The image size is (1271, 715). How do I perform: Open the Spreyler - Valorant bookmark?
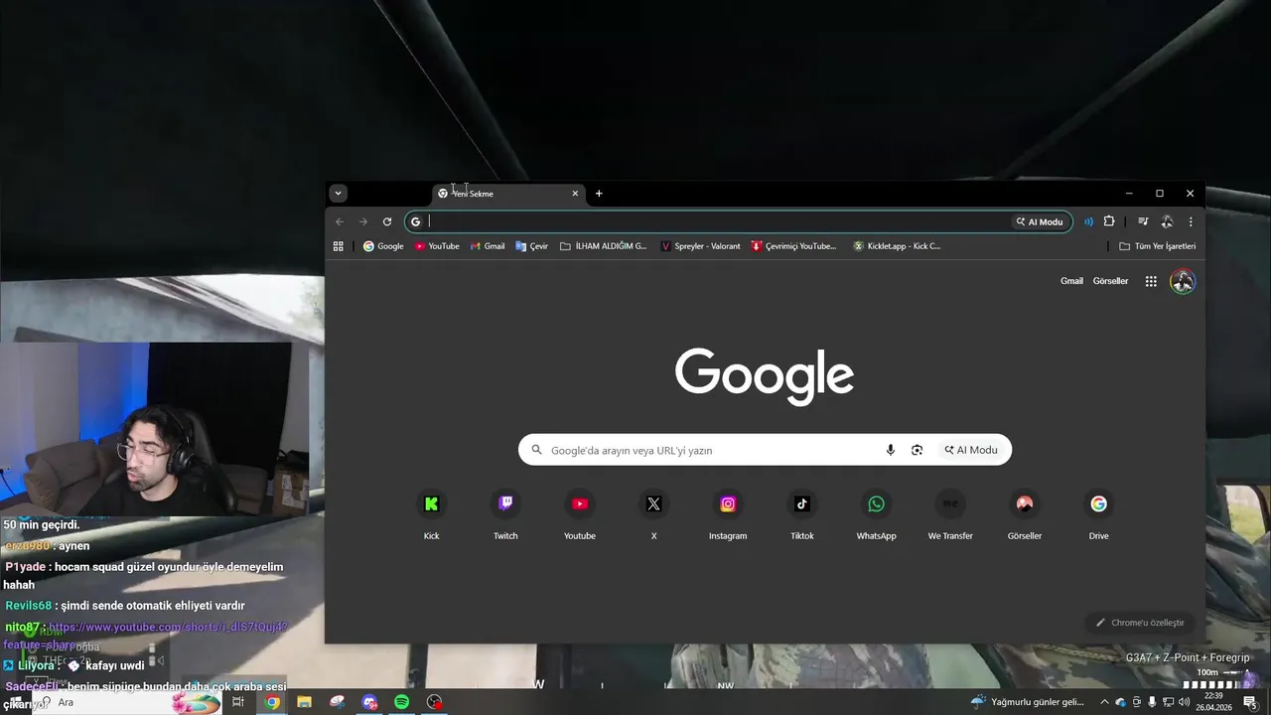700,246
